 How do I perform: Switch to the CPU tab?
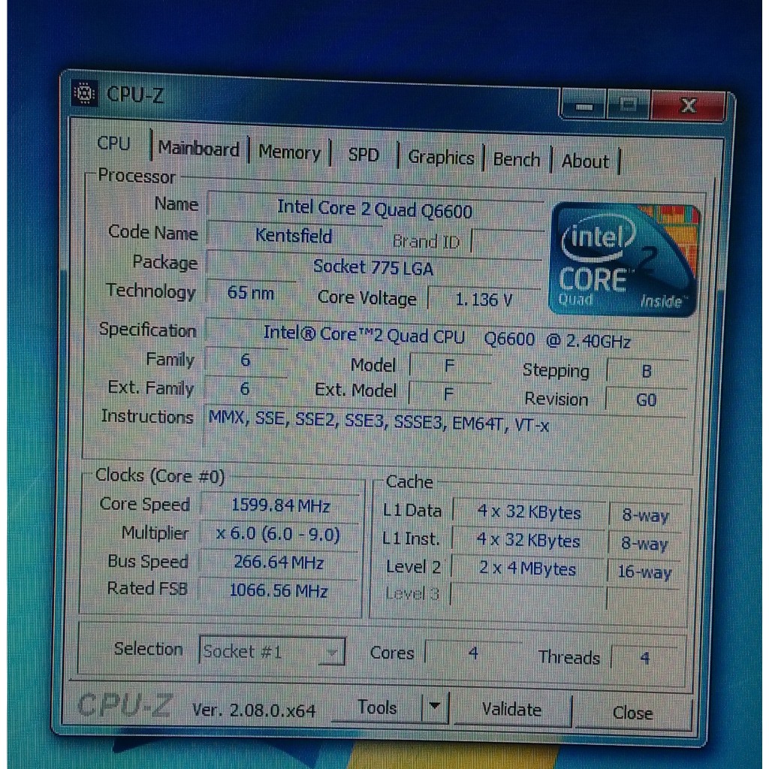(114, 143)
